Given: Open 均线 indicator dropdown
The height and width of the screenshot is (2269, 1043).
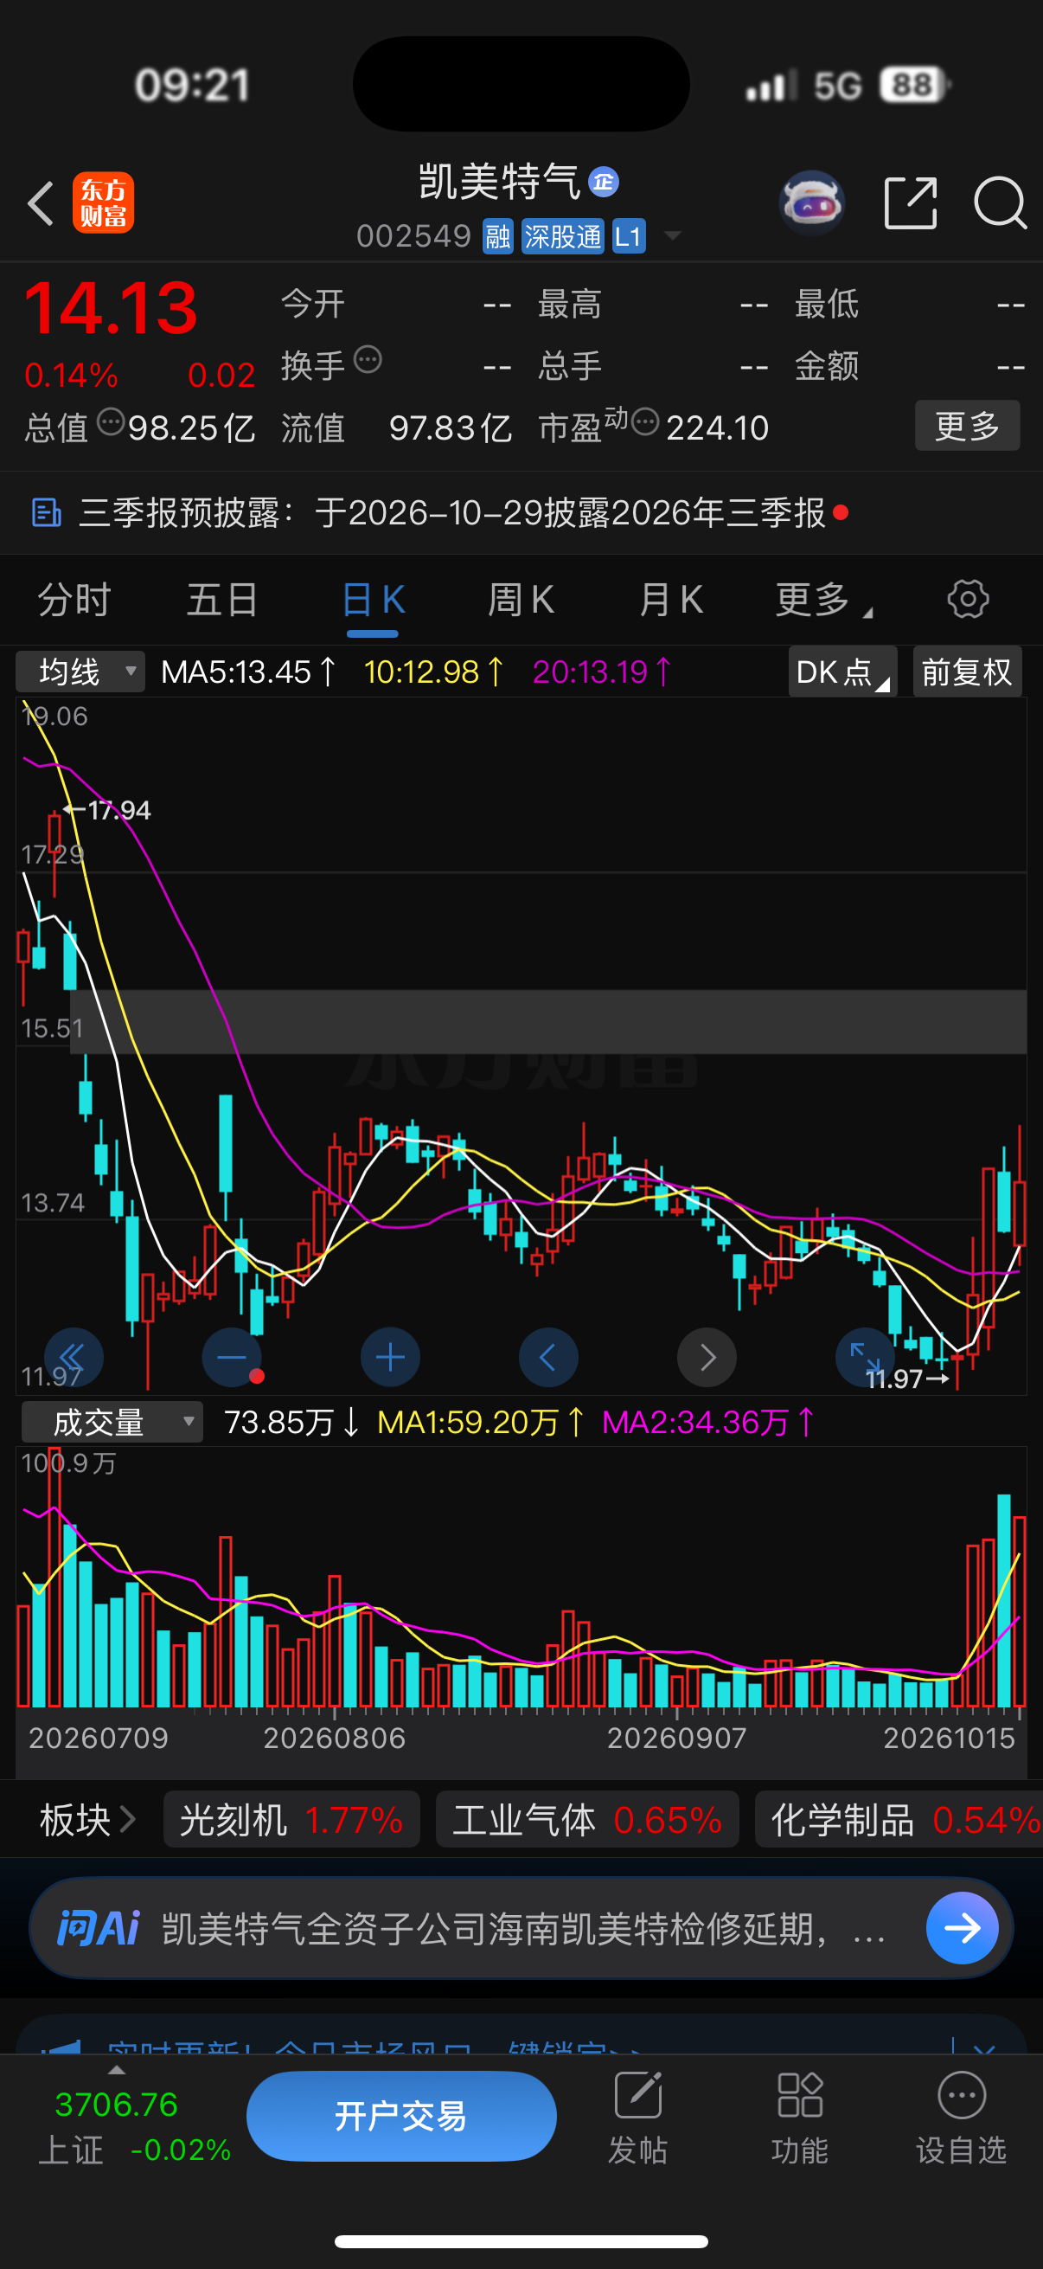Looking at the screenshot, I should click(80, 672).
